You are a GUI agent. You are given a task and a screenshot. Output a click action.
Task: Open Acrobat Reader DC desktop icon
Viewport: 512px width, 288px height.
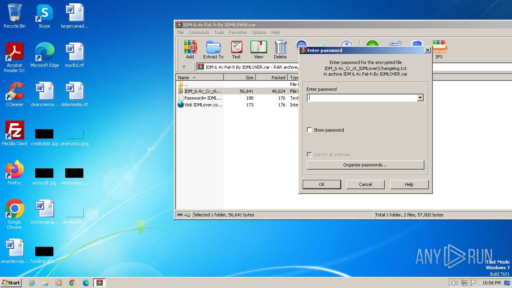pos(14,58)
